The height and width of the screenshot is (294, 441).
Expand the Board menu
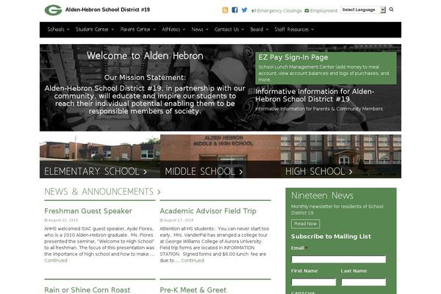(259, 29)
